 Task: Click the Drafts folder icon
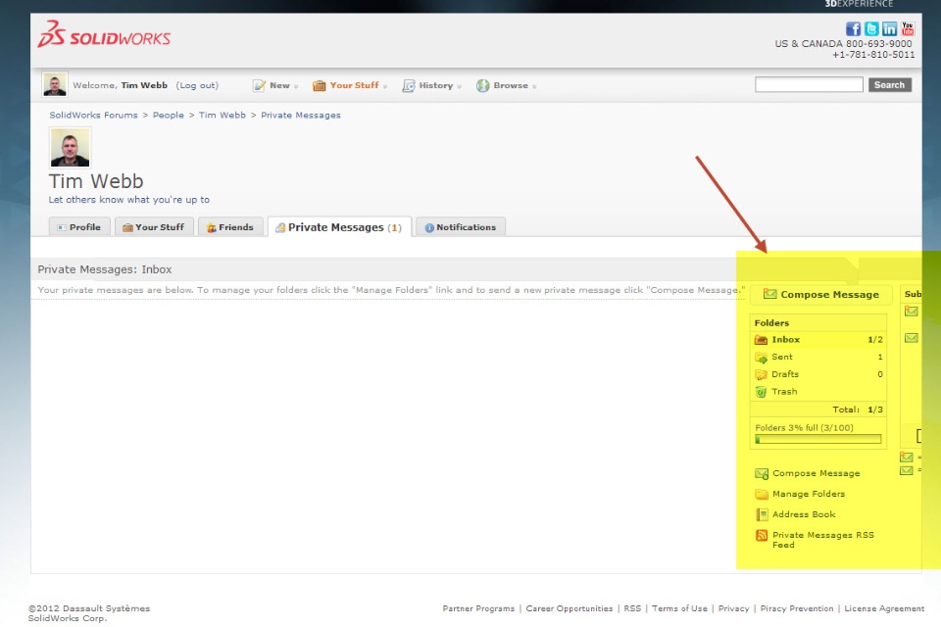(761, 375)
